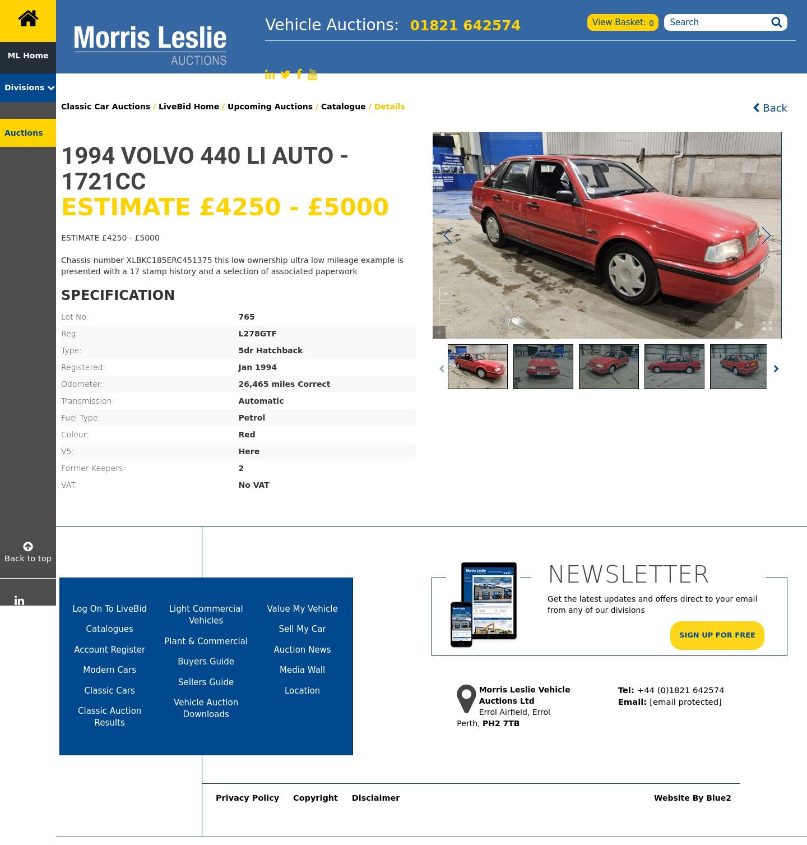Select the first car thumbnail, front-right view
This screenshot has width=807, height=845.
(x=477, y=367)
